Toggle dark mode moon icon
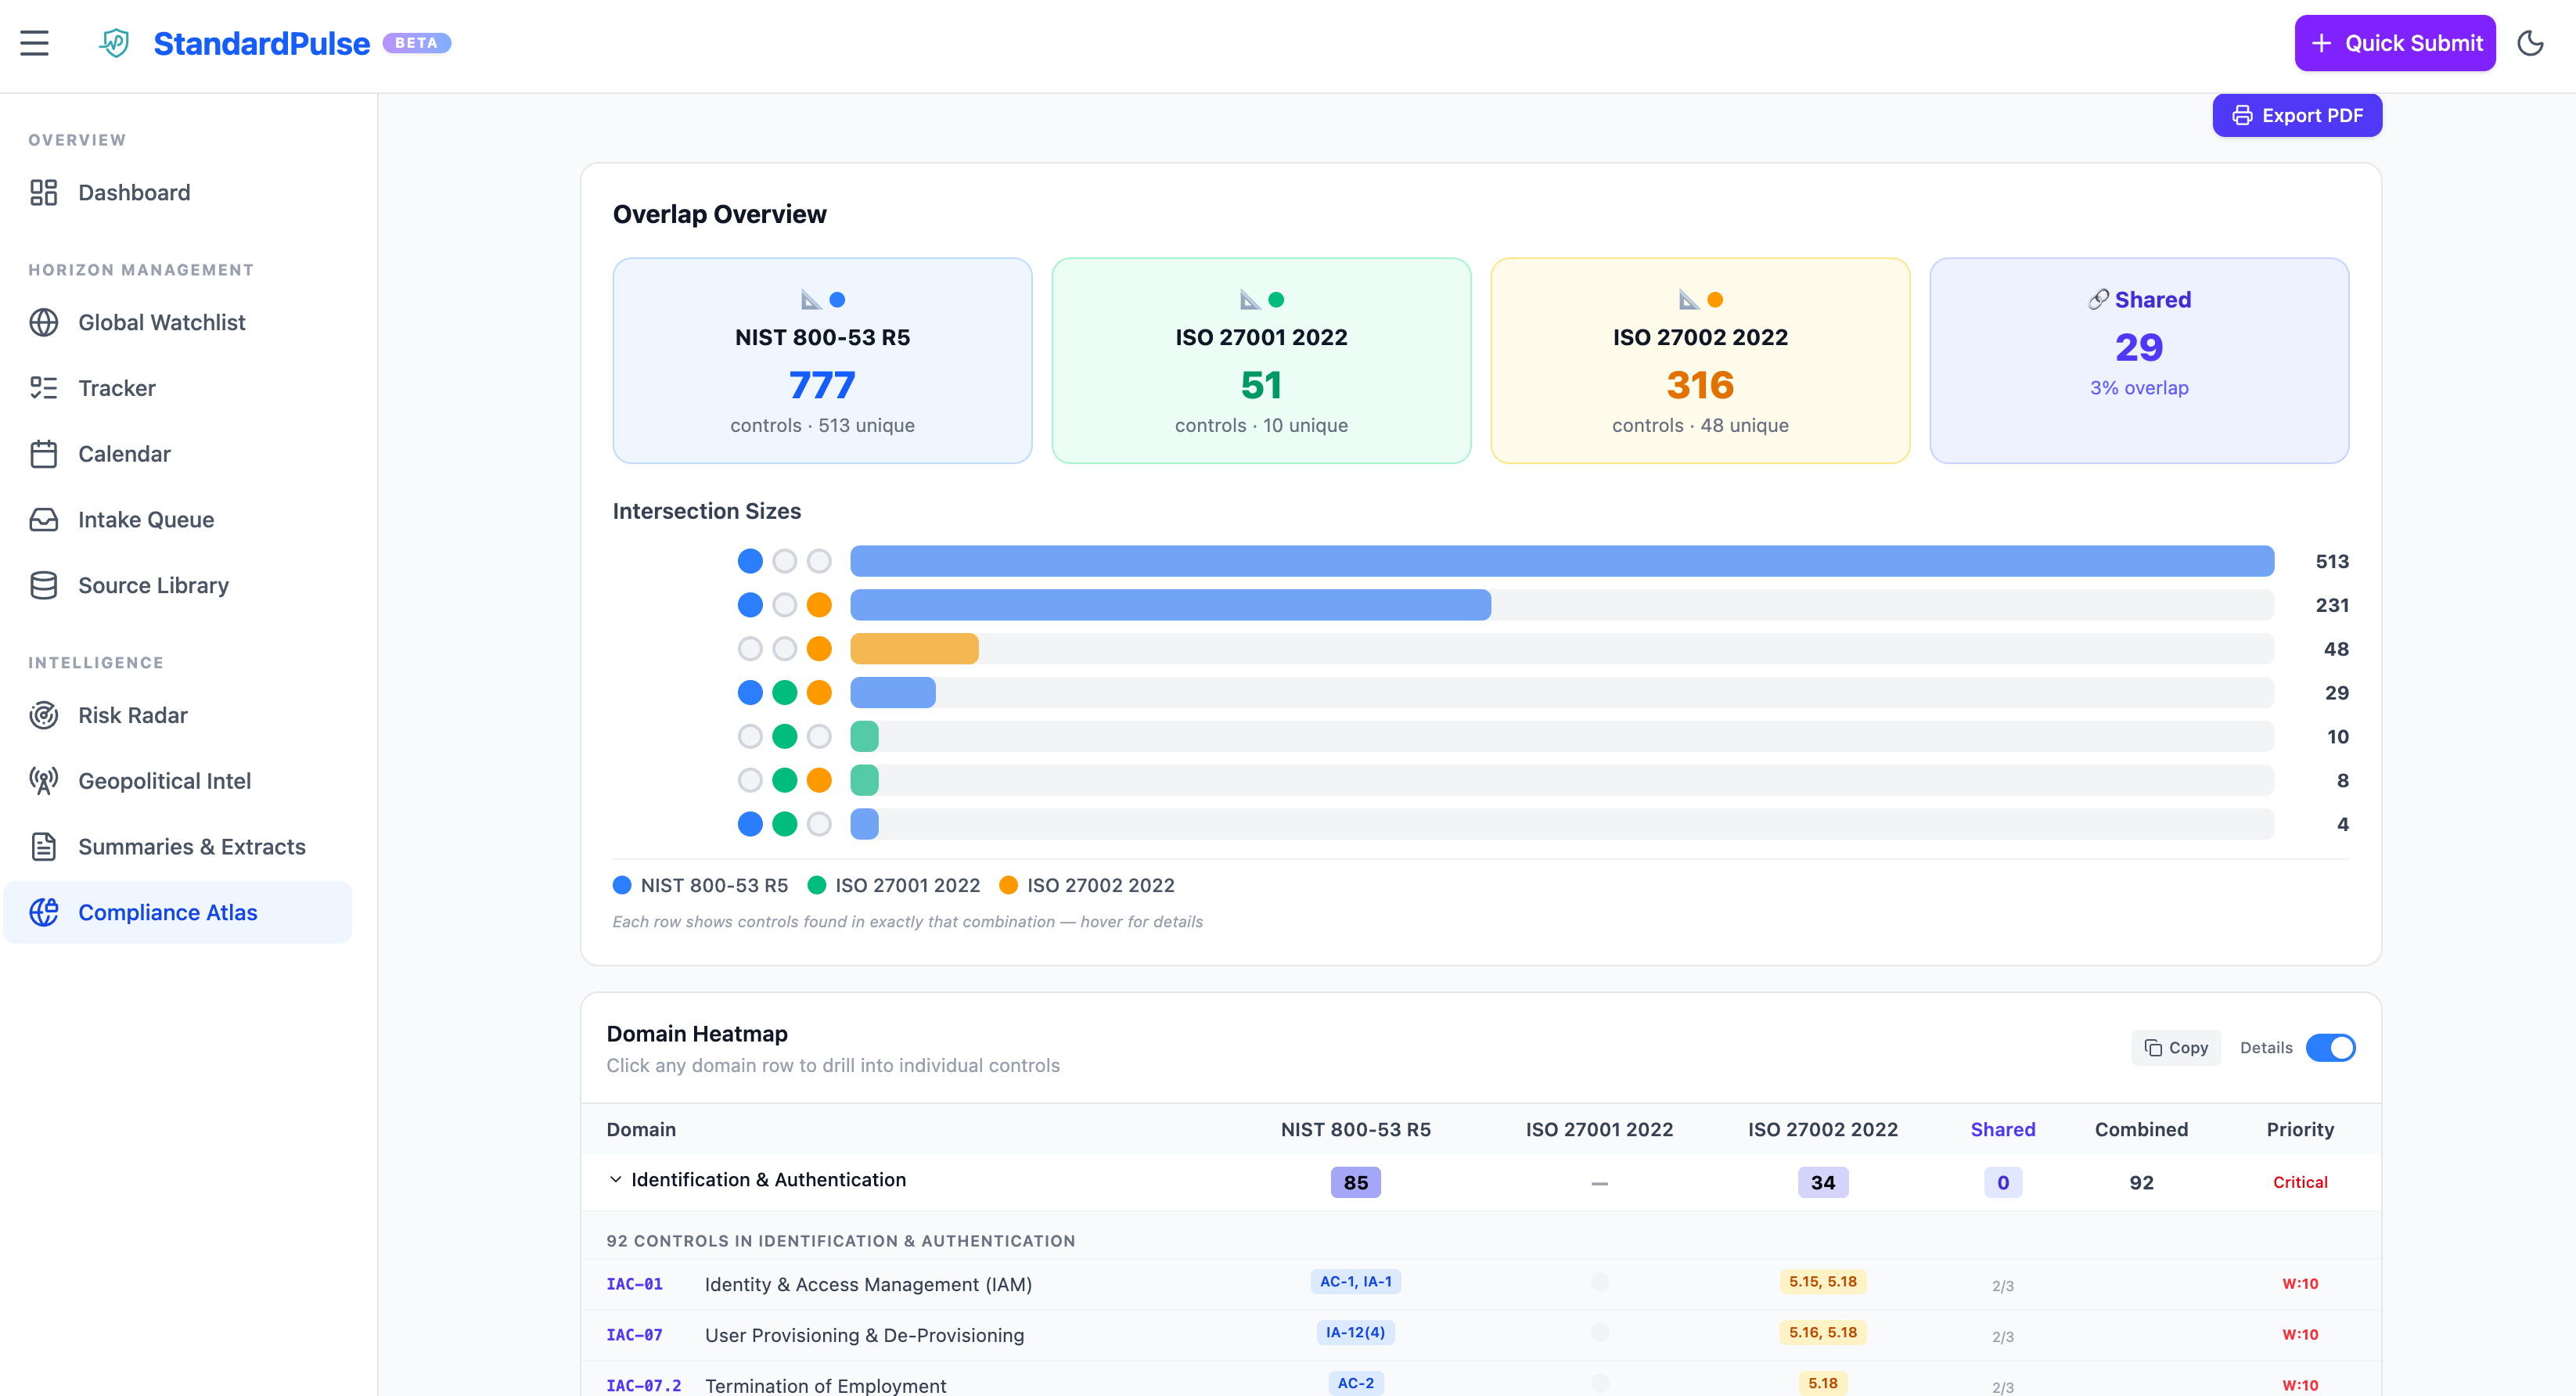 click(x=2530, y=43)
